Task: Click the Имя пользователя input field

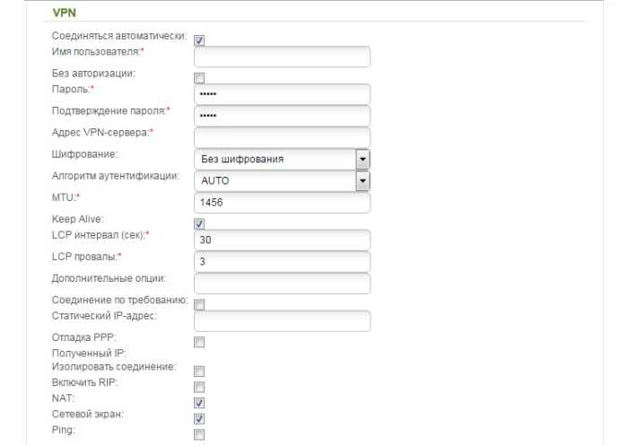Action: pyautogui.click(x=282, y=57)
